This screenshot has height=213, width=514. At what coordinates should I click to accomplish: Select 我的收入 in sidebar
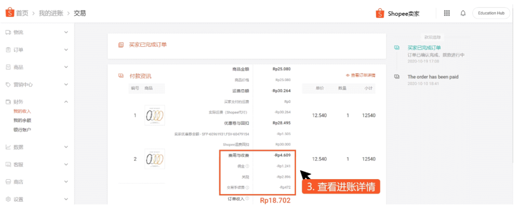tap(22, 111)
